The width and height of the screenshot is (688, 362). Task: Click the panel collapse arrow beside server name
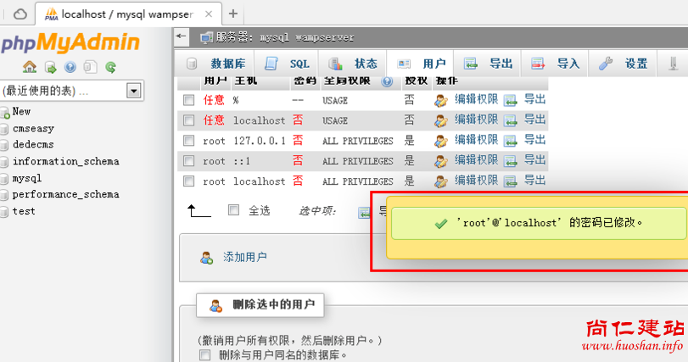(182, 36)
